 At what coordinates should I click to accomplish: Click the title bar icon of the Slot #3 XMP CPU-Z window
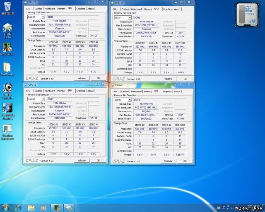[112, 85]
